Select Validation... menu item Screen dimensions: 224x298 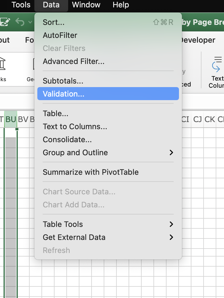point(63,94)
